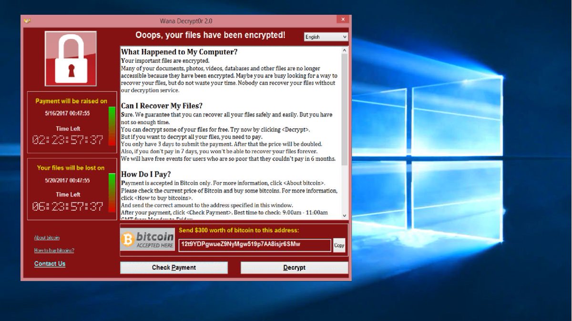This screenshot has height=321, width=572.
Task: Open the How to buy bitcoins link
Action: click(x=54, y=251)
